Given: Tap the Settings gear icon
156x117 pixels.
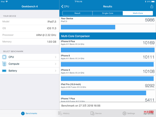Looking at the screenshot, I should pyautogui.click(x=124, y=113).
